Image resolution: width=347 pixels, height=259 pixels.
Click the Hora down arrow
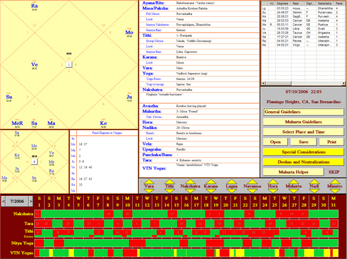pos(272,190)
